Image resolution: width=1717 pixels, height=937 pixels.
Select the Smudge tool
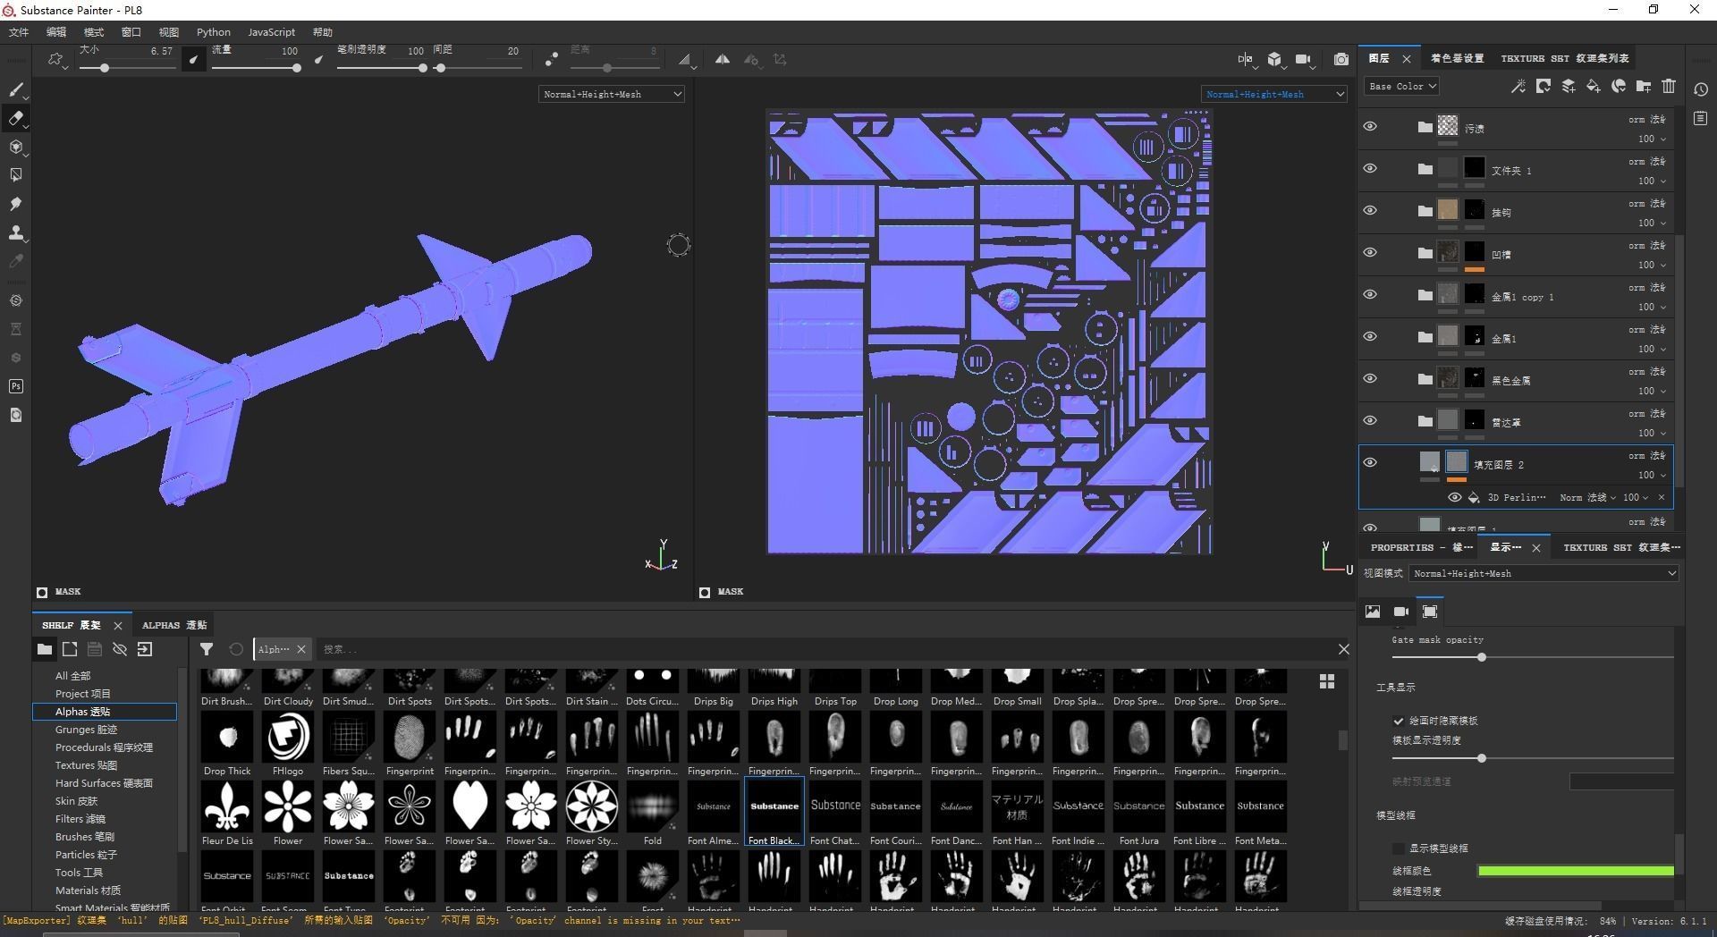[16, 204]
